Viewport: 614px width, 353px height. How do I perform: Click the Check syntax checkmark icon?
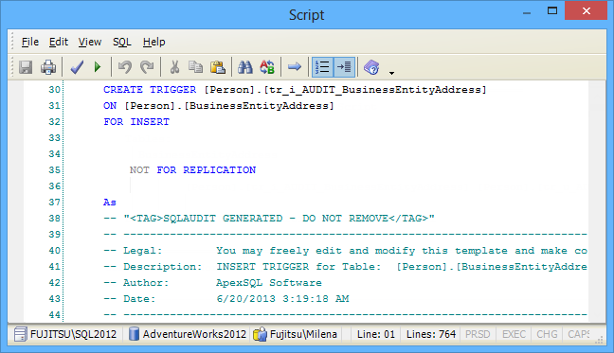[x=77, y=67]
